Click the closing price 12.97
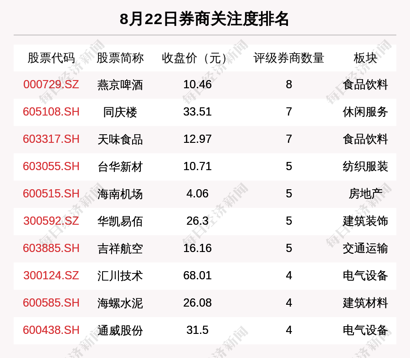Screen dimensions: 410x358 pos(197,139)
